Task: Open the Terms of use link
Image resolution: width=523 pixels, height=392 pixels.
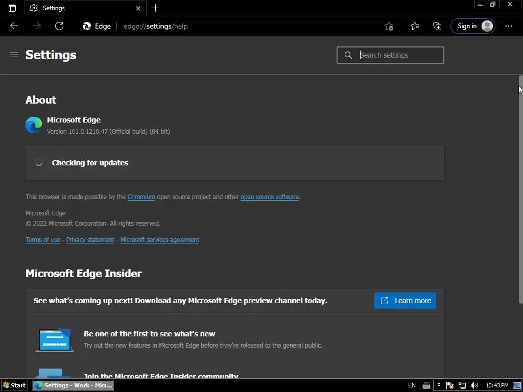Action: [x=43, y=240]
